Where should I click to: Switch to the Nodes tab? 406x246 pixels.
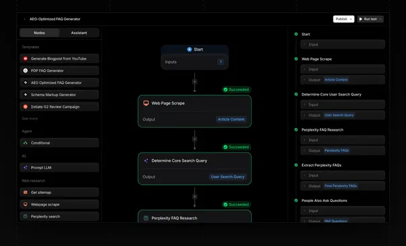[39, 33]
